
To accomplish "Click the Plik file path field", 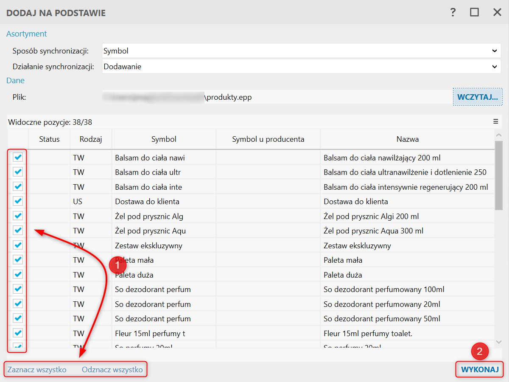I will click(x=277, y=97).
